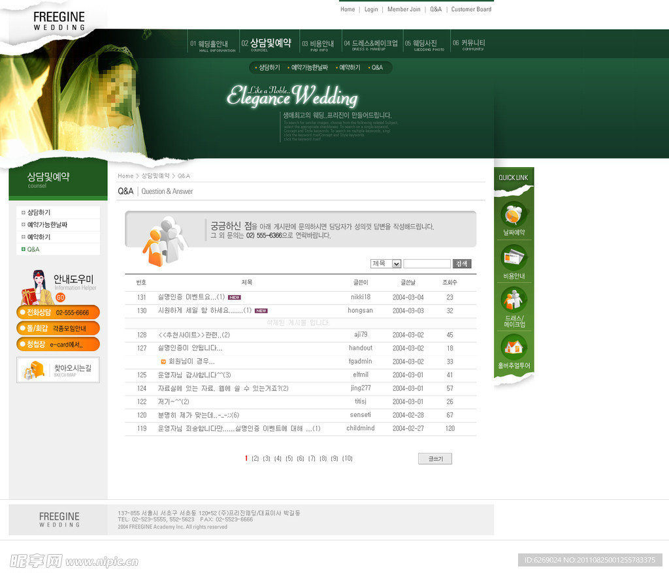
Task: Open post 125 운영자님 감사합니다
Action: (194, 375)
